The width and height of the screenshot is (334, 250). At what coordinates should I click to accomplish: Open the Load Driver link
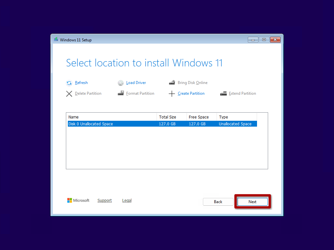coord(136,83)
